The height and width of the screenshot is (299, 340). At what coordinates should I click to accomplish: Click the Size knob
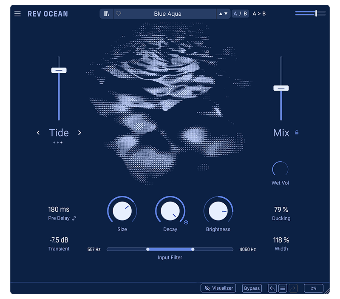(122, 211)
